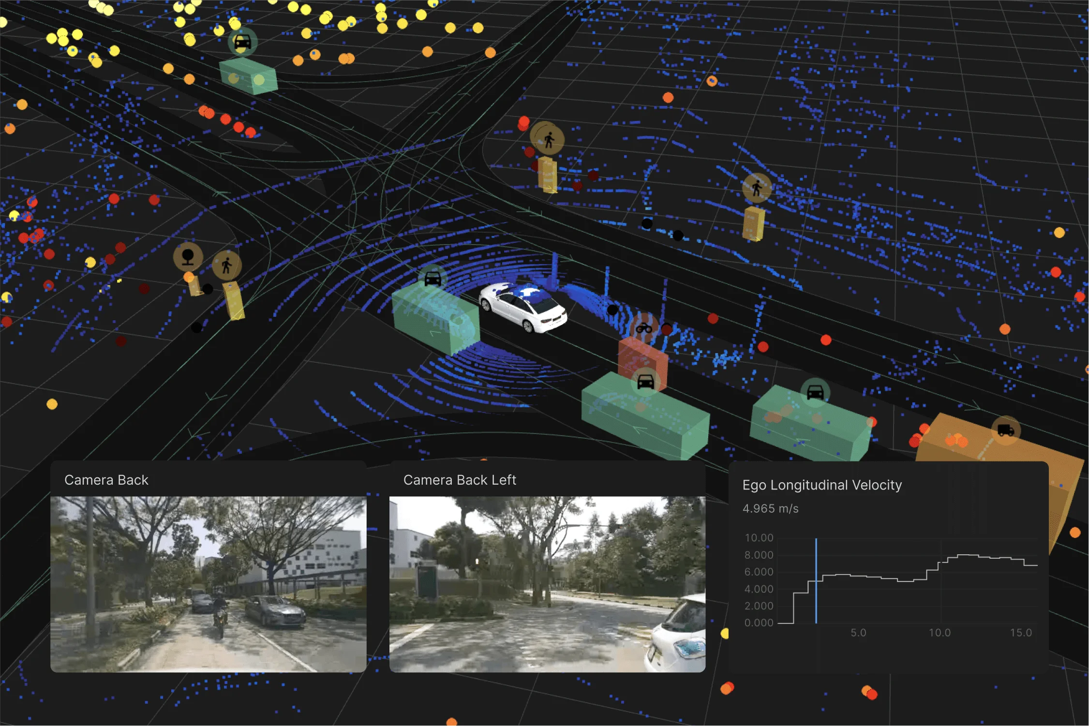Click the Ego Longitudinal Velocity heading

[822, 485]
